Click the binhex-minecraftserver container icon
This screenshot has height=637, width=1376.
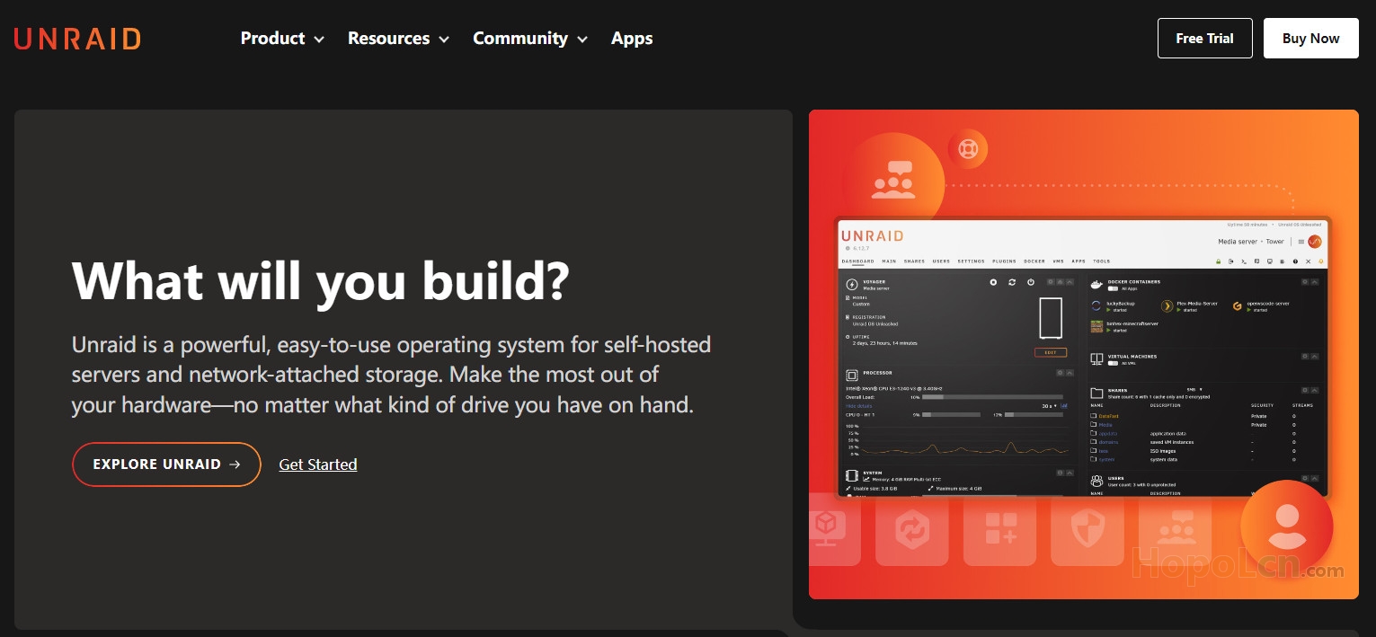1096,326
